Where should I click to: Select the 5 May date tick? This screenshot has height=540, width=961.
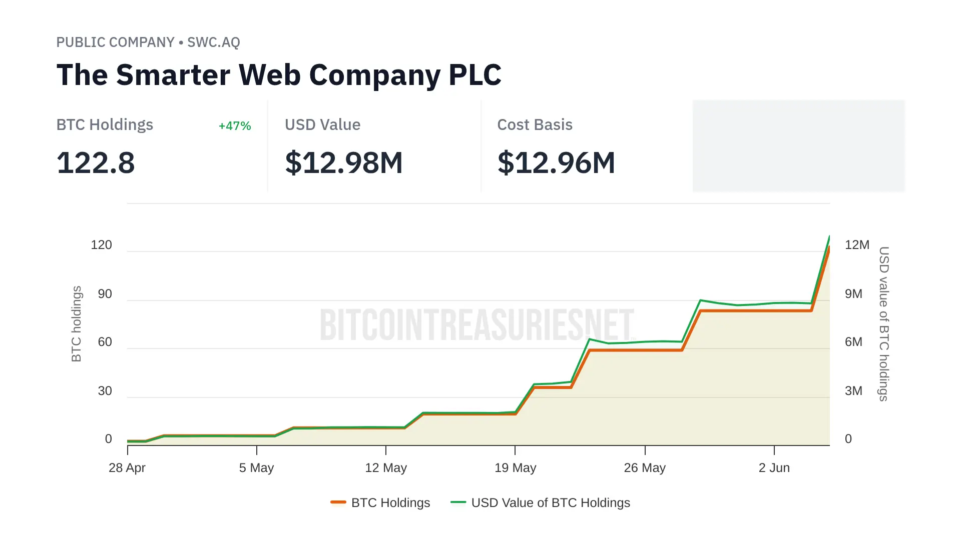(x=256, y=468)
